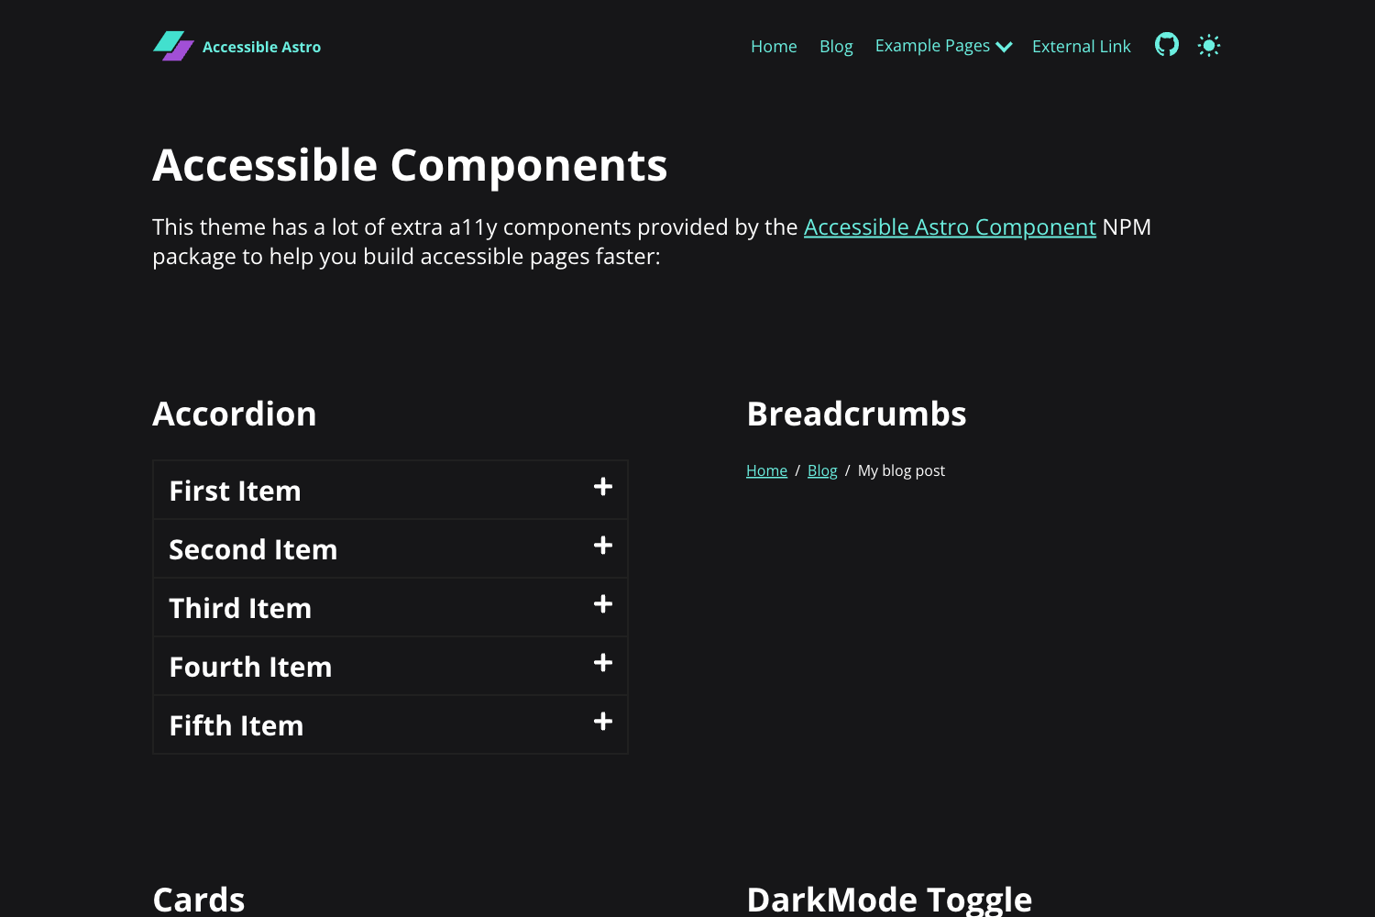Click Home in the breadcrumbs trail

pyautogui.click(x=766, y=470)
